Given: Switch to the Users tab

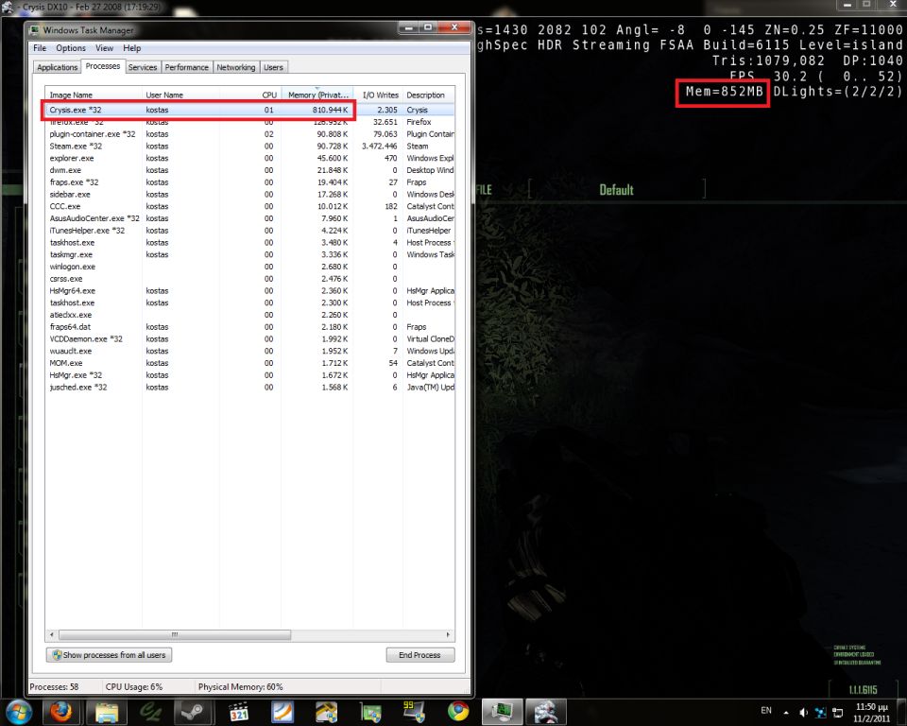Looking at the screenshot, I should click(x=274, y=67).
